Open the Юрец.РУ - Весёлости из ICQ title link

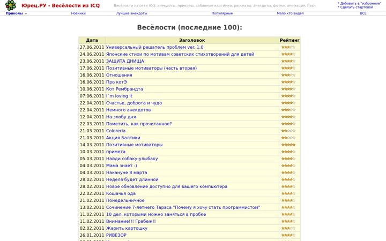click(x=61, y=5)
